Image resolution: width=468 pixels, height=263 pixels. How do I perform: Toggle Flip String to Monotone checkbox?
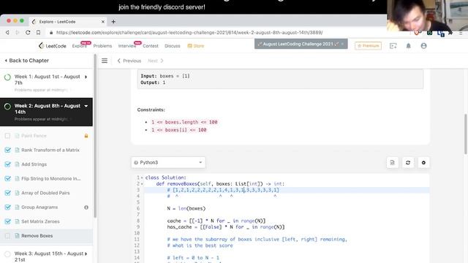pos(7,178)
